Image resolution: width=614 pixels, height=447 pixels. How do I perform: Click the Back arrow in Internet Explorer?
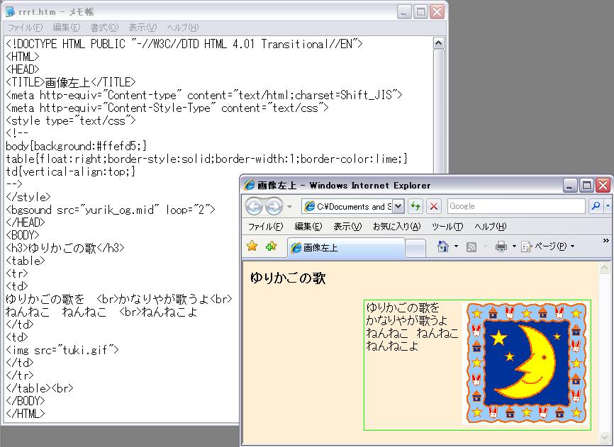[x=254, y=206]
